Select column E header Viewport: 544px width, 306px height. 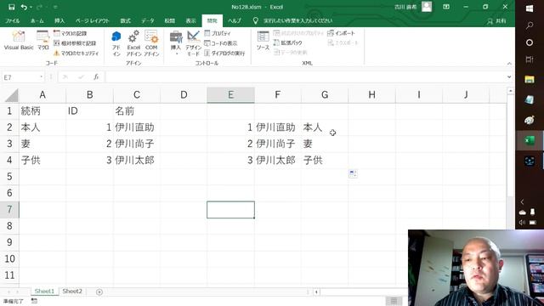tap(230, 94)
